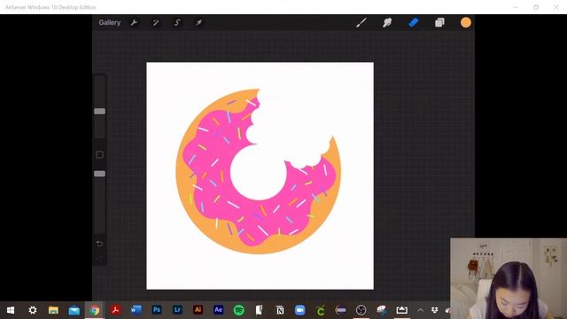Open the Mail app from taskbar
The image size is (567, 319).
pyautogui.click(x=74, y=310)
